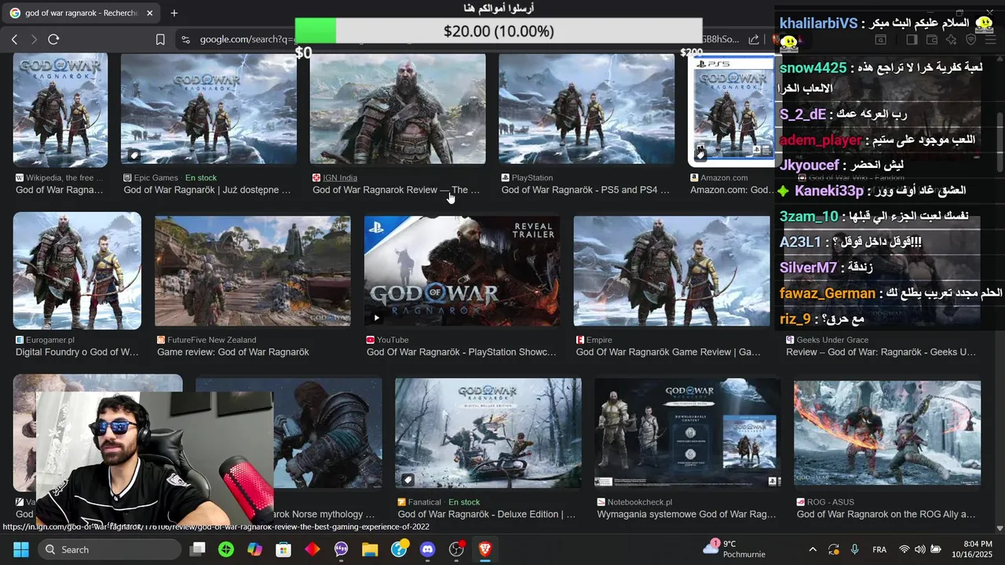Screen dimensions: 1005x565
Task: Open YouTube reveal trailer thumbnail
Action: point(462,271)
